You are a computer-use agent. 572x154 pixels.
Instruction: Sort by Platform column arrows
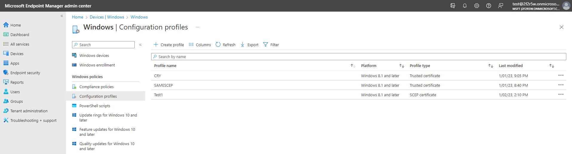pos(402,66)
